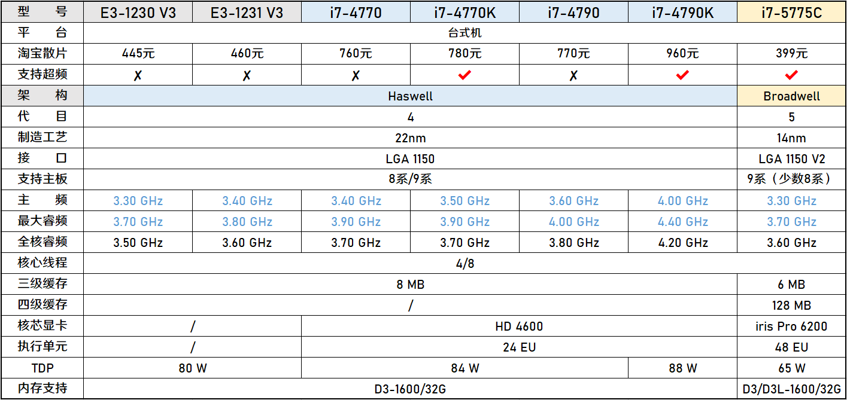This screenshot has height=400, width=847.
Task: Select the TDP row label
Action: (42, 368)
